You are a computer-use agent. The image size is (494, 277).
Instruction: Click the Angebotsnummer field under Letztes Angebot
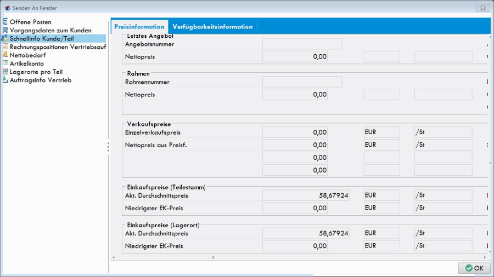click(x=302, y=44)
